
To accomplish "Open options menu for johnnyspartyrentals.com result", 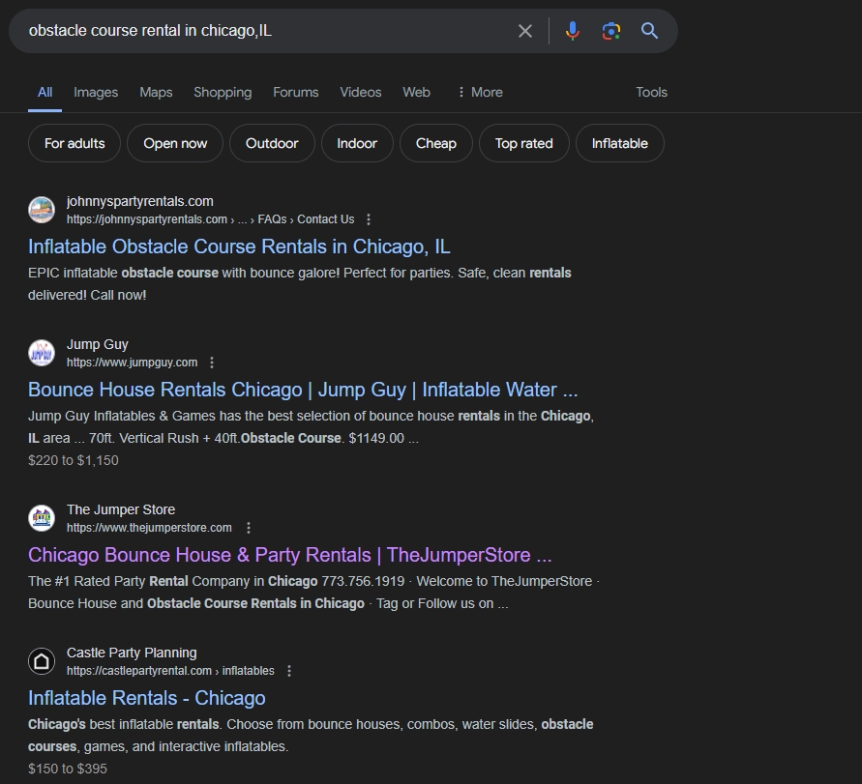I will (369, 219).
